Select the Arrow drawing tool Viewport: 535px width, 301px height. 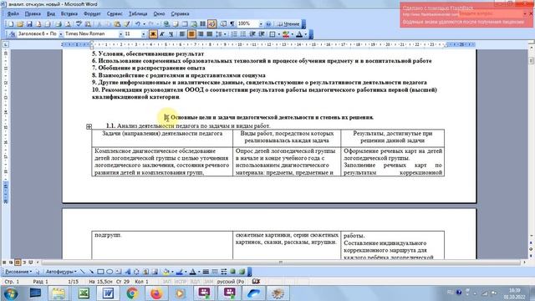tap(91, 272)
